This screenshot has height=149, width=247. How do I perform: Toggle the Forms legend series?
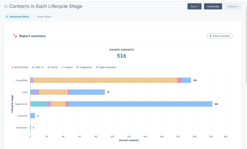coord(53,67)
